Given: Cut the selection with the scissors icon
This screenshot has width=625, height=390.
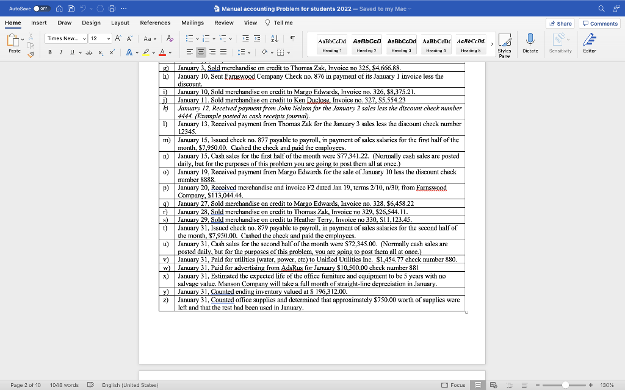Looking at the screenshot, I should point(31,37).
